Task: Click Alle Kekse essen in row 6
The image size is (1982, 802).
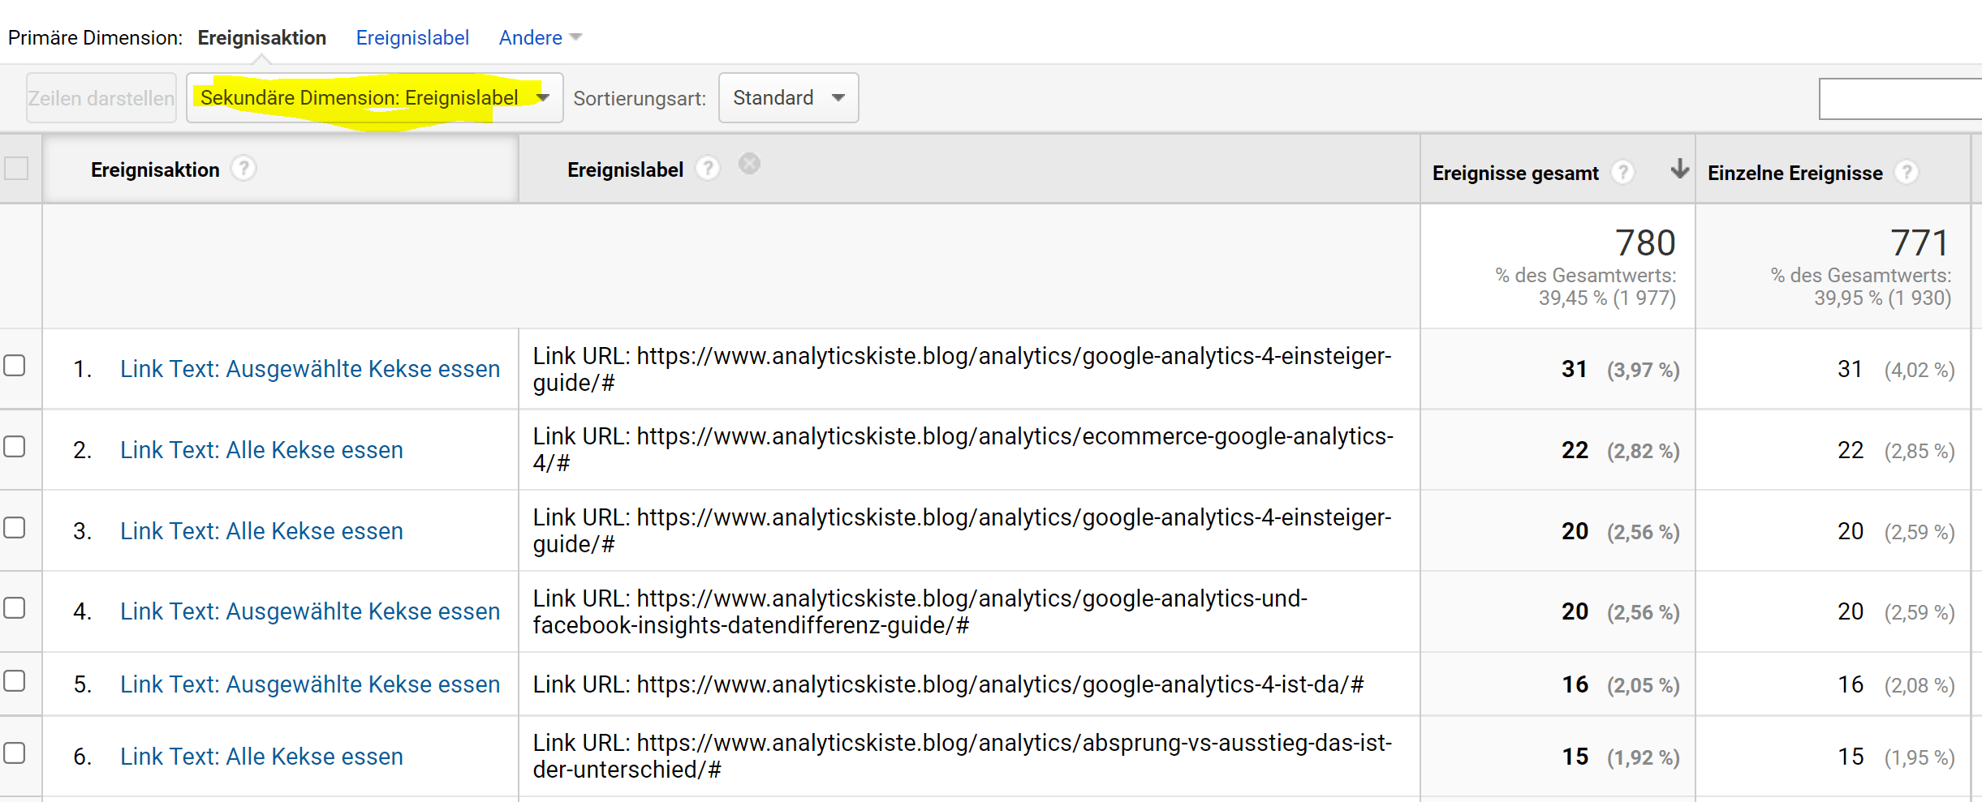Action: (x=261, y=756)
